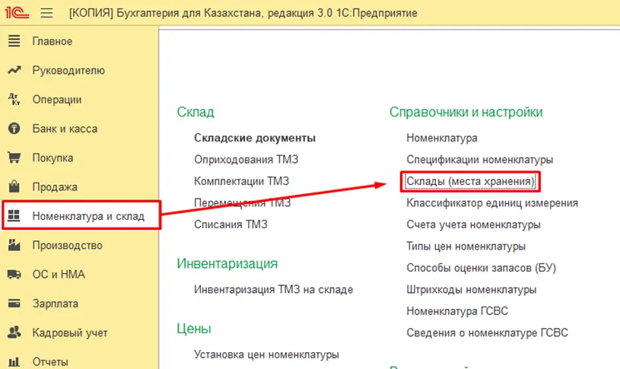Viewport: 620px width, 369px height.
Task: Open Штрихкоды номенклатуры
Action: (x=472, y=290)
